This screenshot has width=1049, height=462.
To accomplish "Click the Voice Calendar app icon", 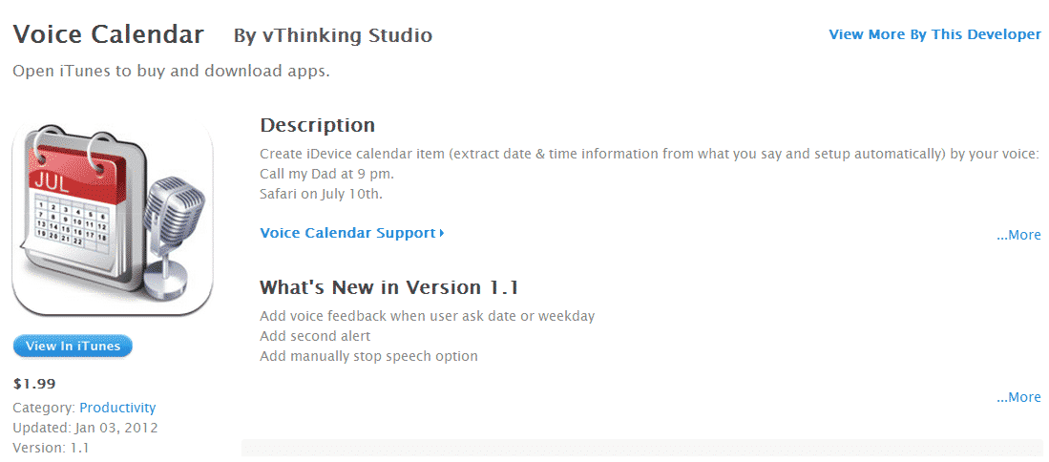I will click(x=113, y=220).
